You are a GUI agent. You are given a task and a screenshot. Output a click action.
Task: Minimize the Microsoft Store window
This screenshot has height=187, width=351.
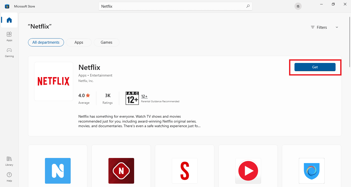[321, 4]
